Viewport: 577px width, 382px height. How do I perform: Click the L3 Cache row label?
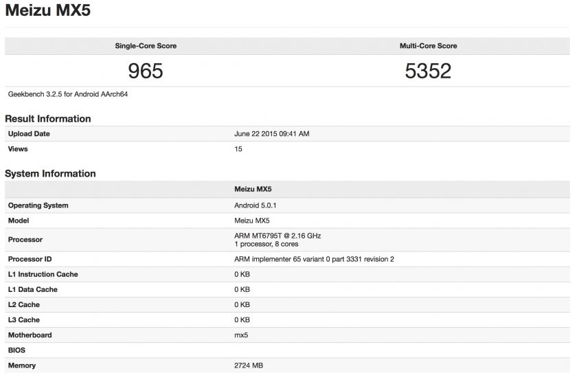pyautogui.click(x=24, y=319)
